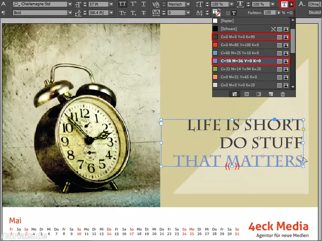Select formatting affects text (T) button
This screenshot has height=241, width=322.
click(x=234, y=13)
